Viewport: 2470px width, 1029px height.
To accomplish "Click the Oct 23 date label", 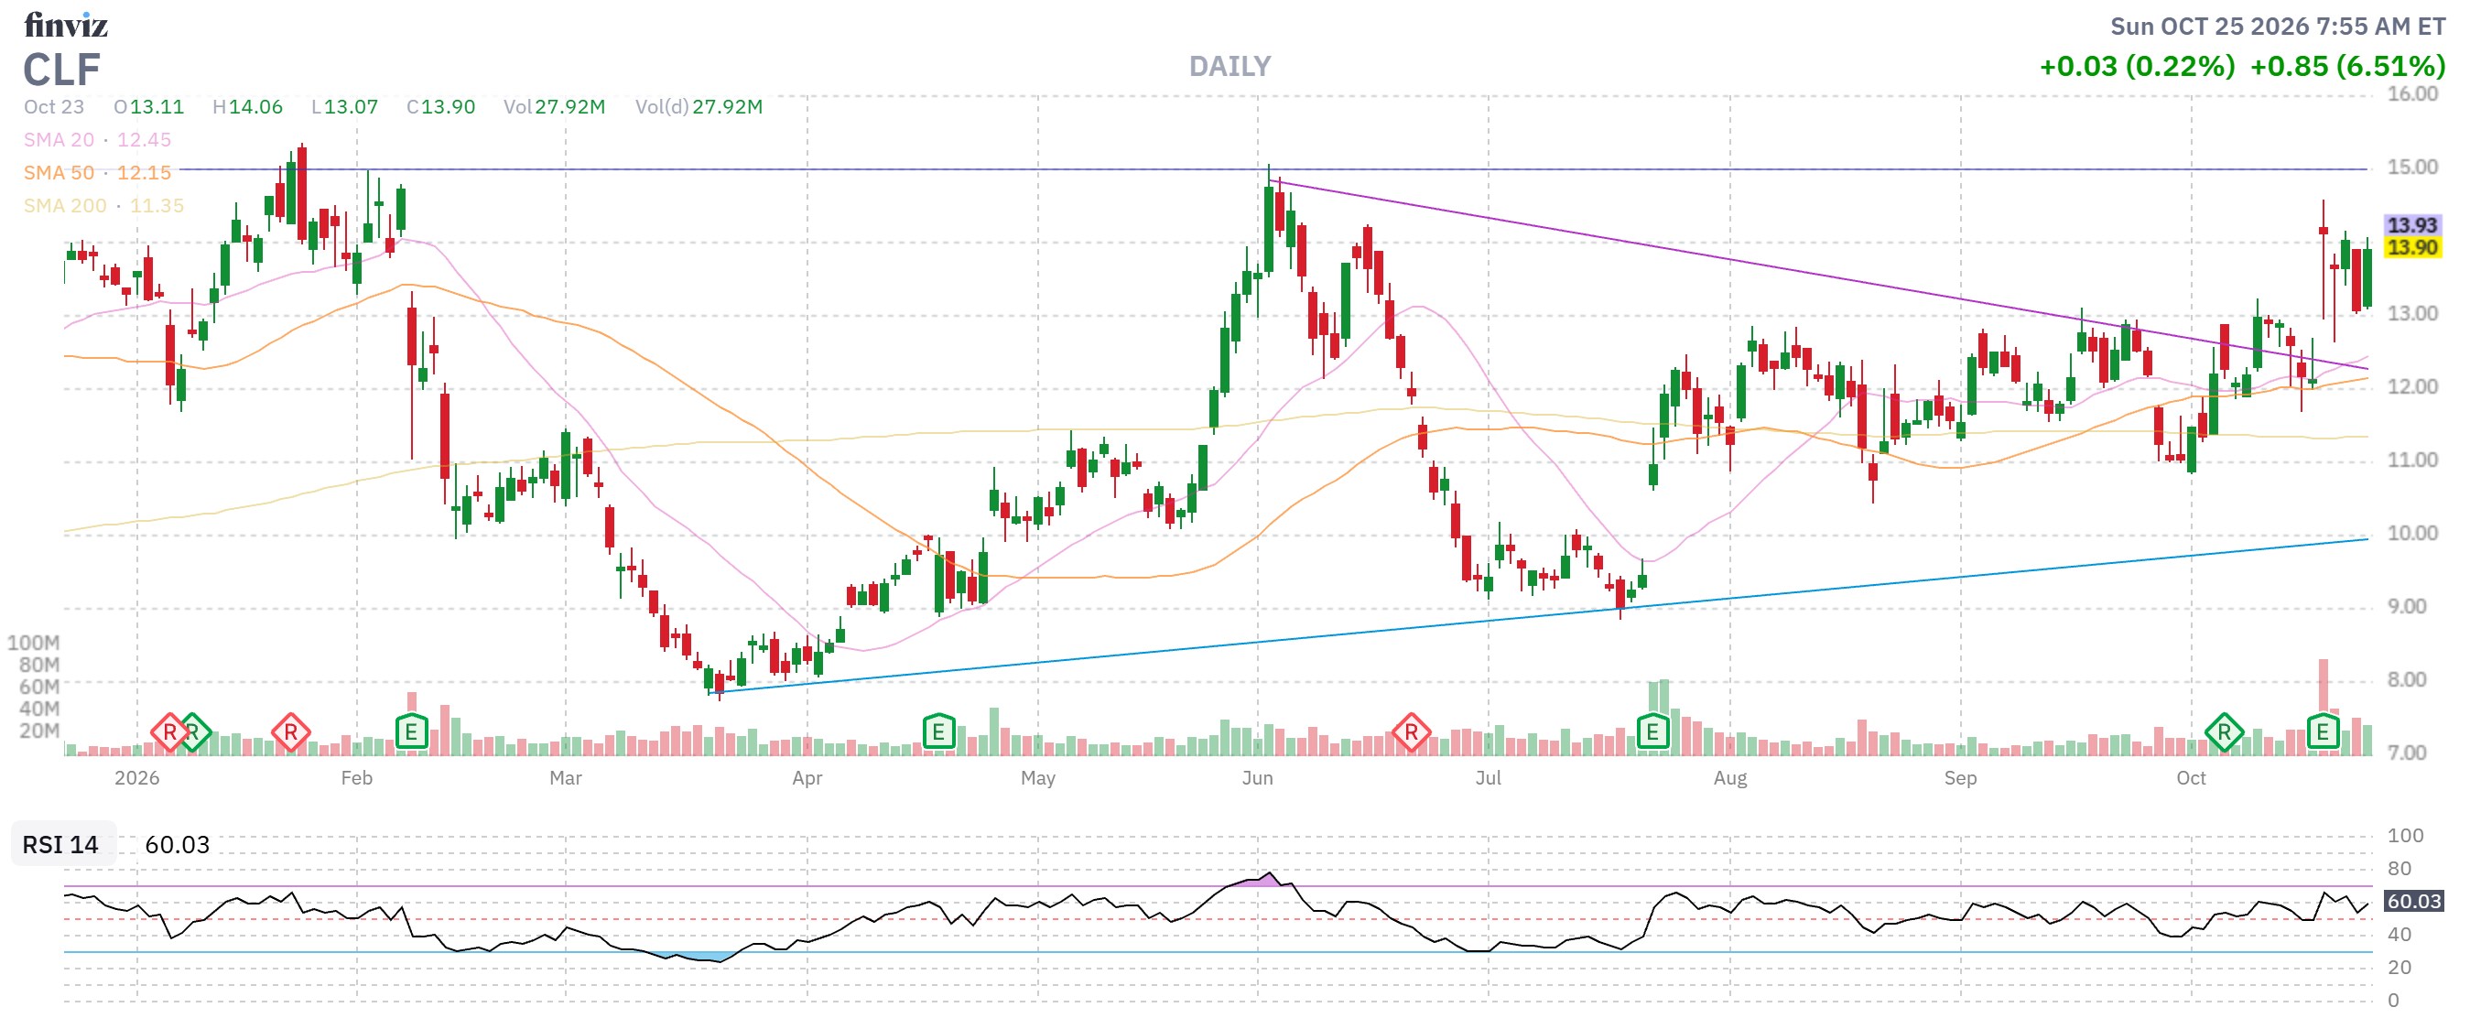I will coord(54,106).
